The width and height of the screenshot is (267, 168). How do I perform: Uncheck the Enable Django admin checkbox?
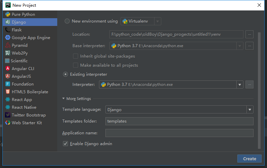point(65,144)
